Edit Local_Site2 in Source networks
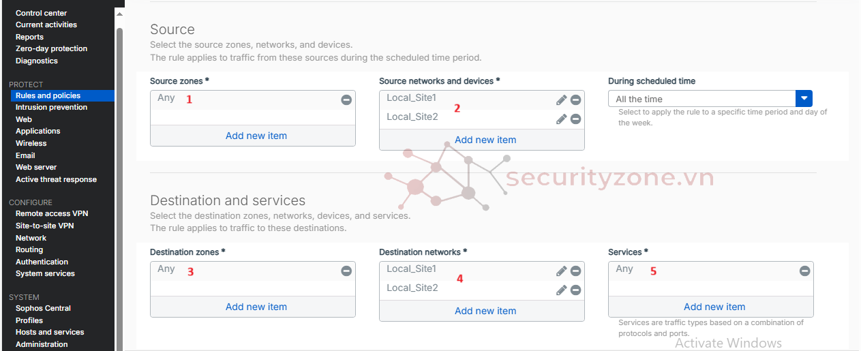This screenshot has width=861, height=351. coord(561,119)
